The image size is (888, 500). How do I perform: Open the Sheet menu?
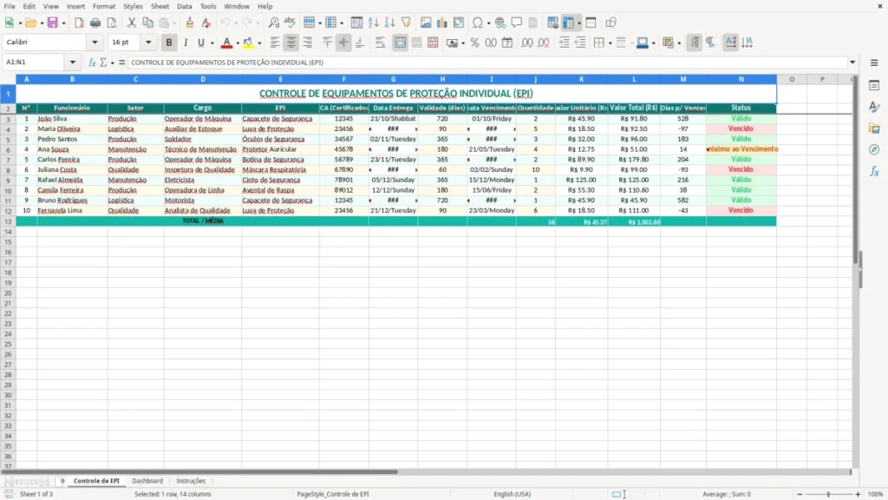160,6
